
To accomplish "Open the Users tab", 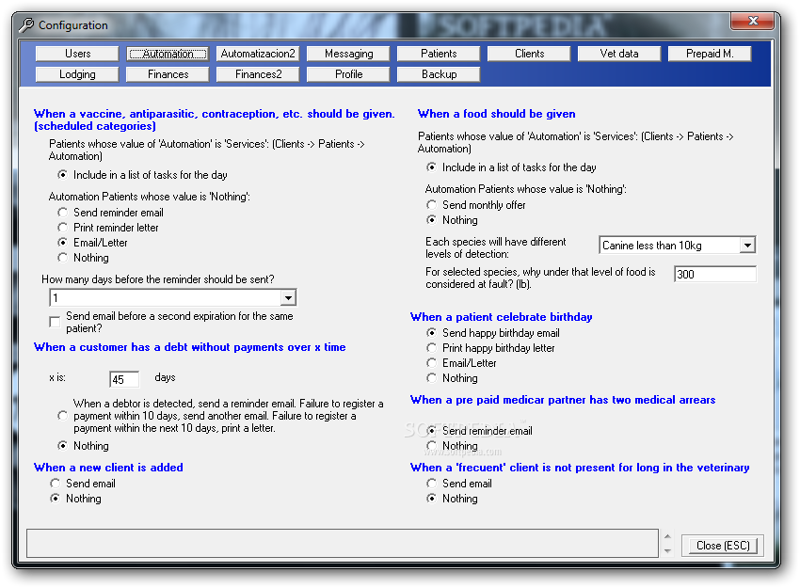I will 77,54.
